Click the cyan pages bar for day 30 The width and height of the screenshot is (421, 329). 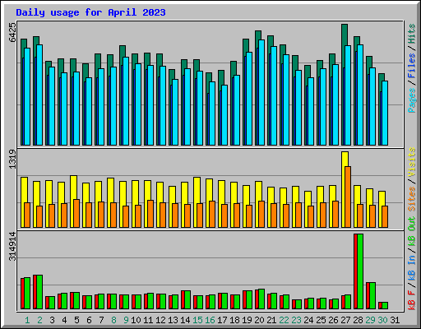point(385,113)
